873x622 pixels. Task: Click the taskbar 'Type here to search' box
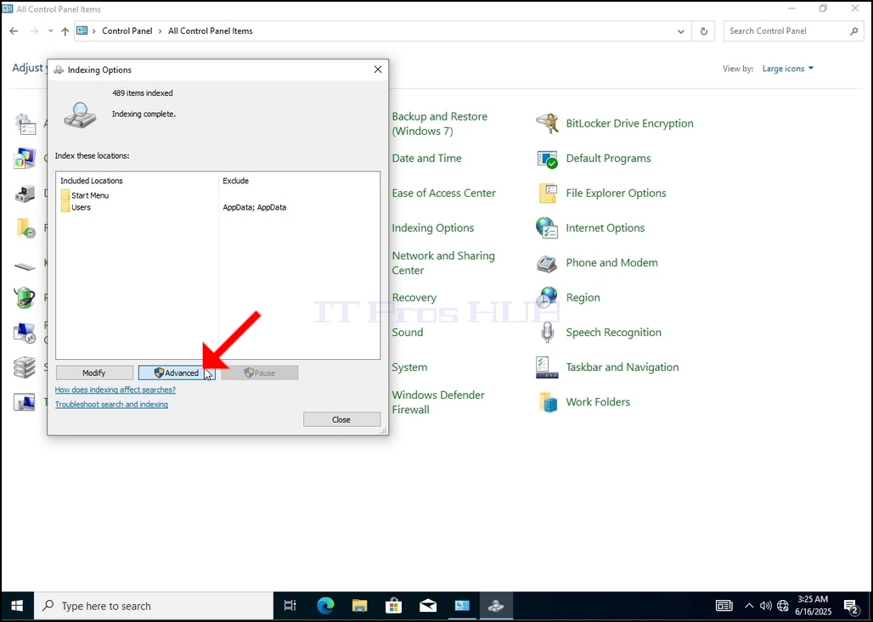click(x=155, y=606)
